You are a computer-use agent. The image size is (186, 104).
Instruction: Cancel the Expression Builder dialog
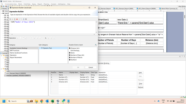(x=91, y=67)
